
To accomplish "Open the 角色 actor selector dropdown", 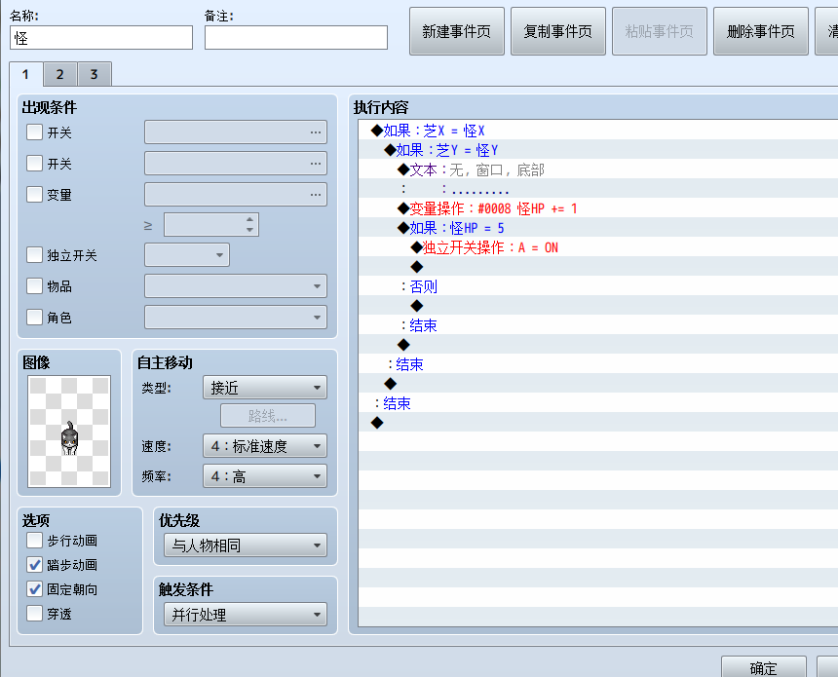I will click(236, 317).
